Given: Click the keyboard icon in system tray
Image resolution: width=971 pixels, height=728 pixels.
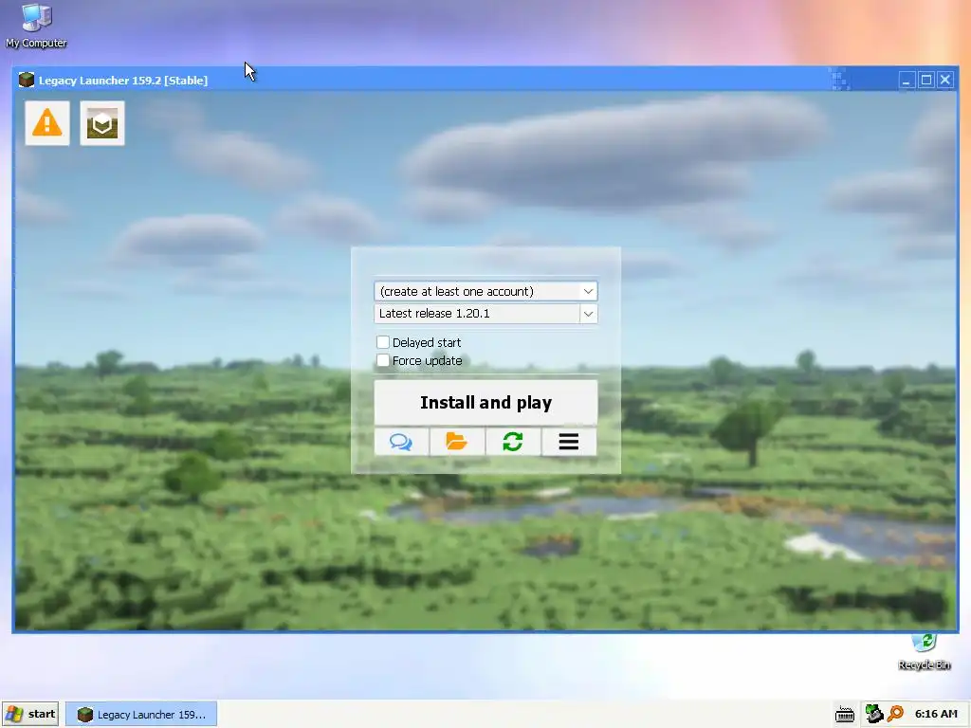Looking at the screenshot, I should (845, 715).
